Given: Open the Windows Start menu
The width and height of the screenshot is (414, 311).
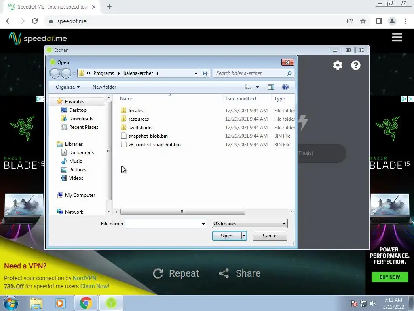Looking at the screenshot, I should tap(11, 303).
